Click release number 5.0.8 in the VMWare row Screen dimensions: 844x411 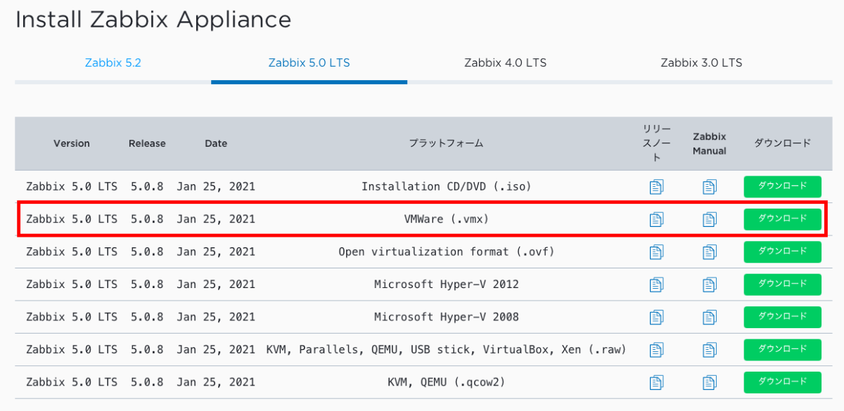[x=147, y=219]
